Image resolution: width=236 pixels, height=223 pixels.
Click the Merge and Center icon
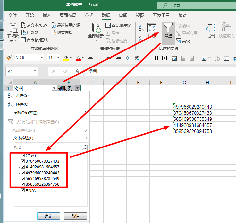(x=127, y=58)
